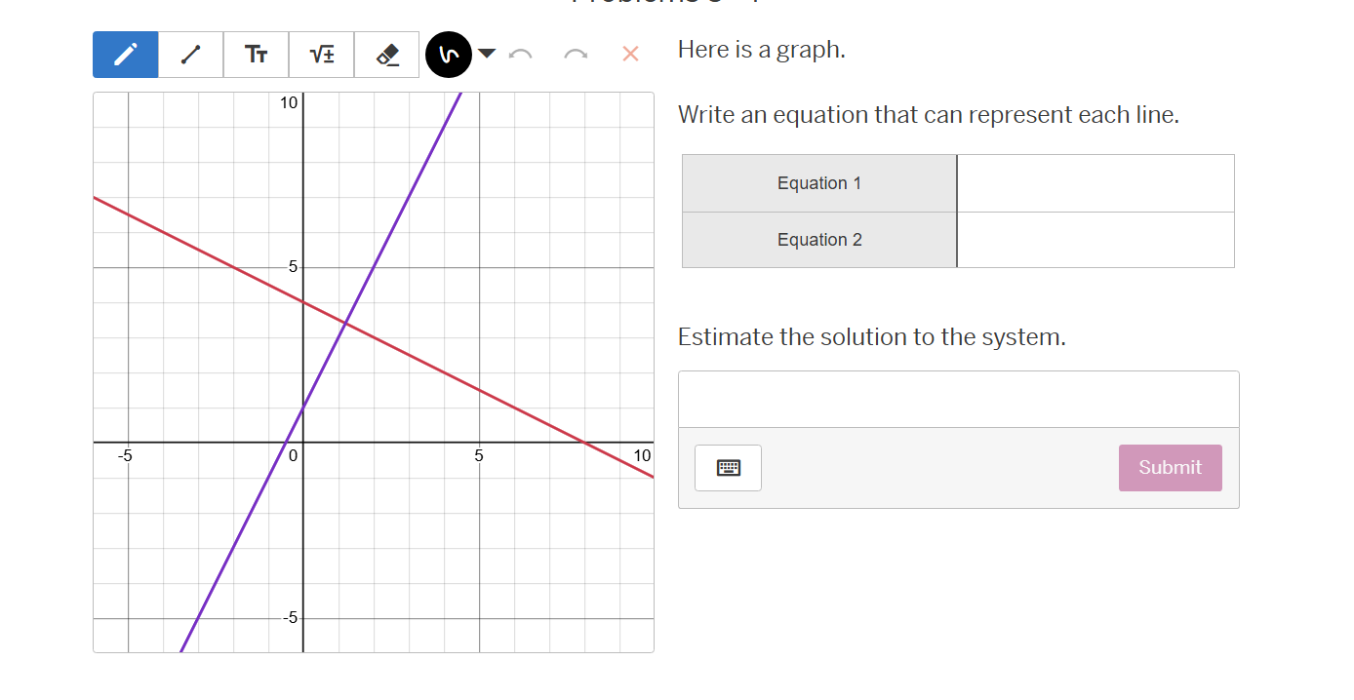Click the estimate solution answer box
1354x700 pixels.
click(957, 398)
